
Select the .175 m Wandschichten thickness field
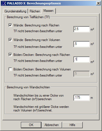[82, 98]
